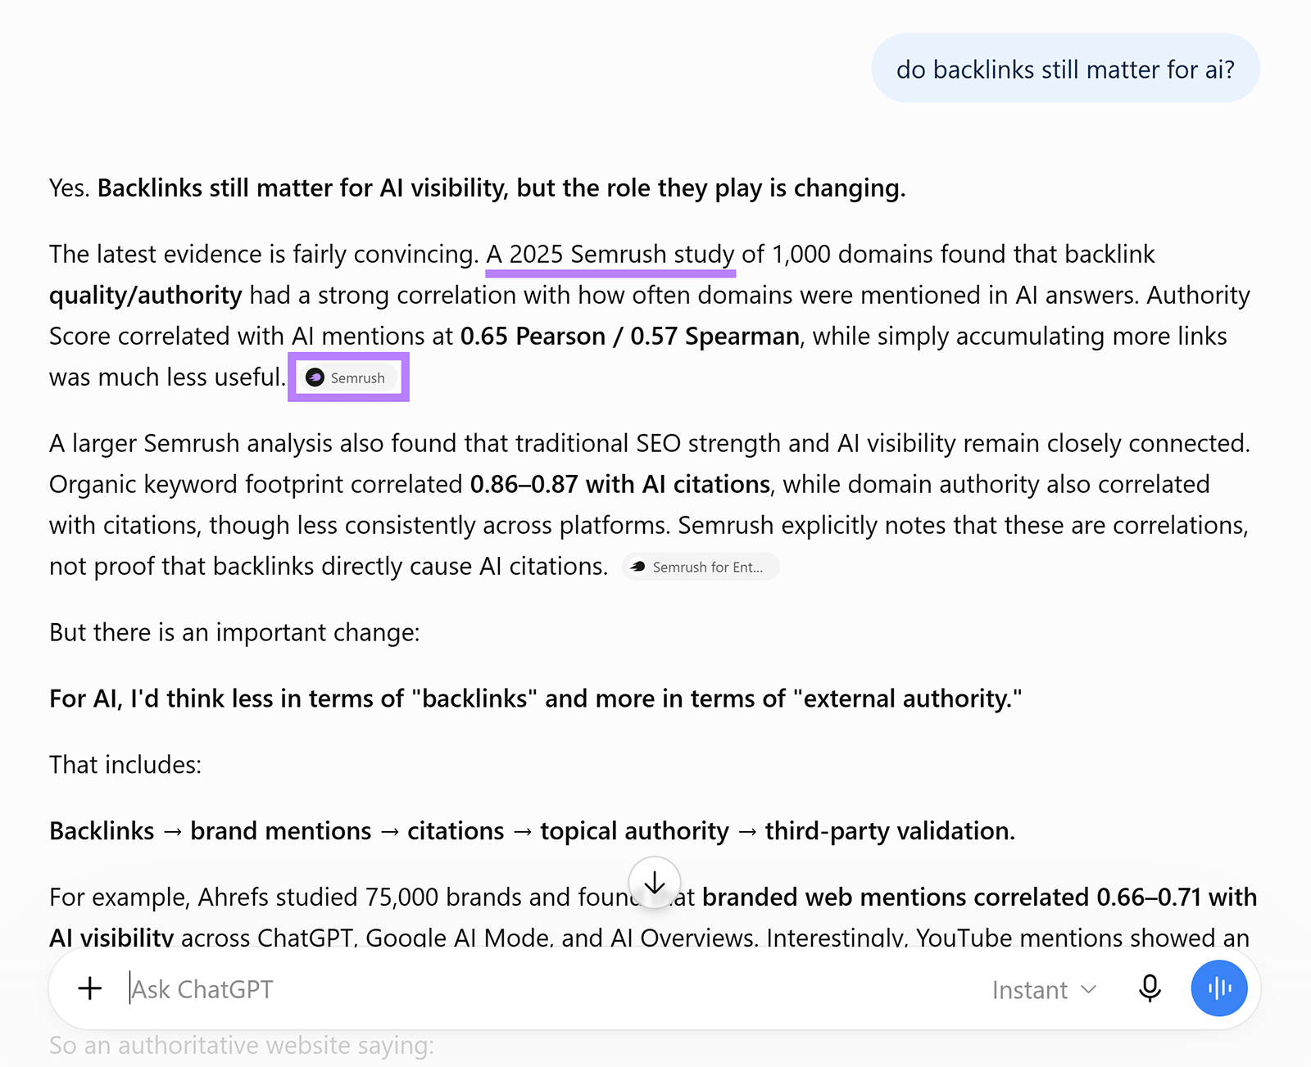The height and width of the screenshot is (1067, 1311).
Task: Start dictation with the microphone icon
Action: [x=1150, y=988]
